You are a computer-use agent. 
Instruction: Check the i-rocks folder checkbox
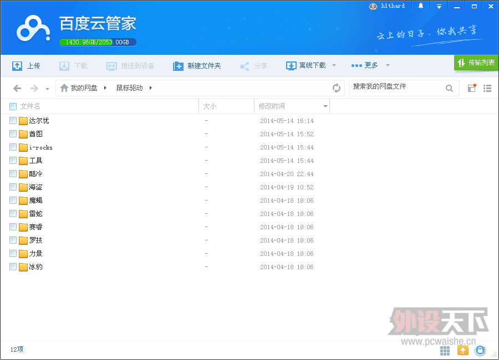[x=13, y=147]
